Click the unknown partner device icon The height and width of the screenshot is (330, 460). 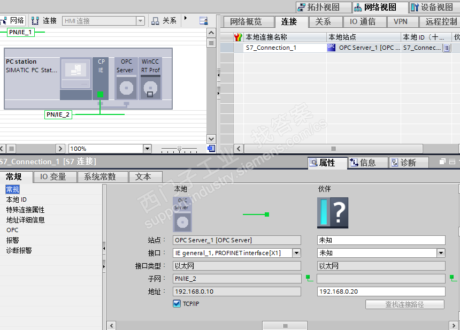[333, 213]
